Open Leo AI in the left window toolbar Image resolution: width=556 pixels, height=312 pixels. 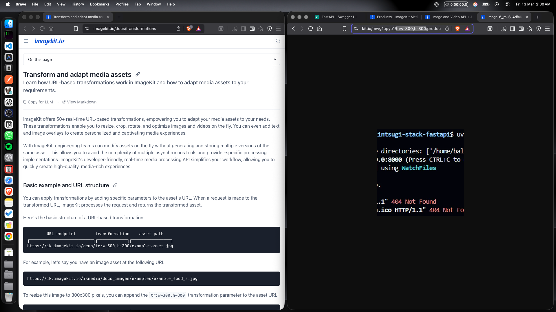pos(261,29)
